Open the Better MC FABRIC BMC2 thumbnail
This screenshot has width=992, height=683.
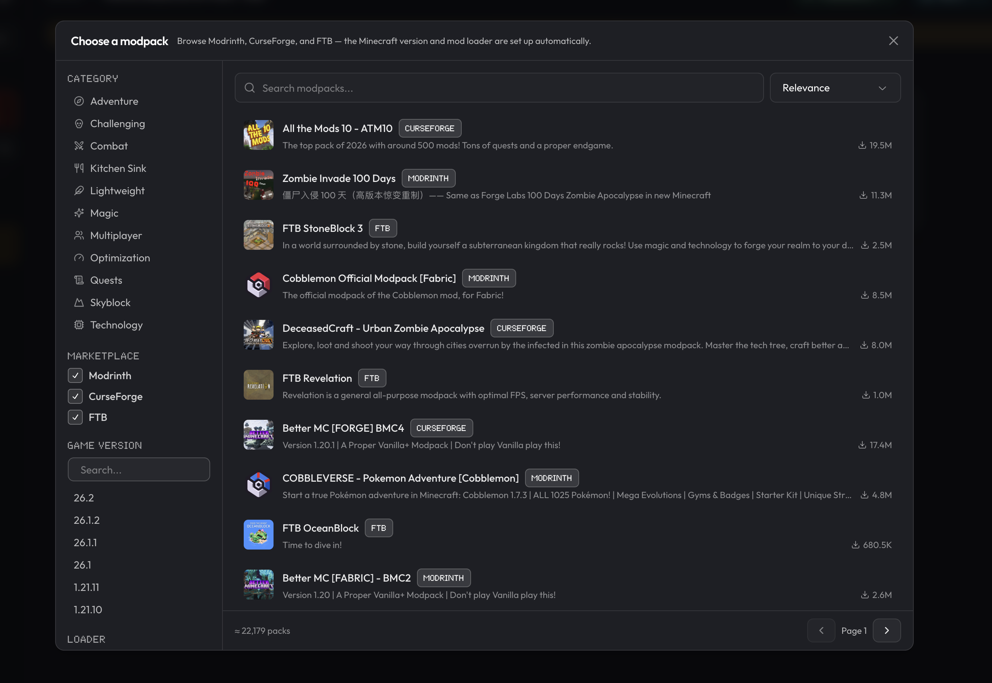258,585
